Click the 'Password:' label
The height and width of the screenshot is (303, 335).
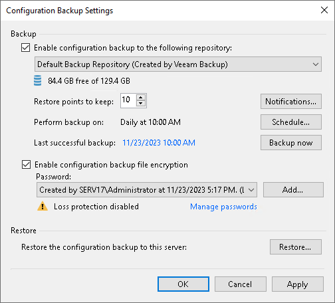pyautogui.click(x=53, y=177)
